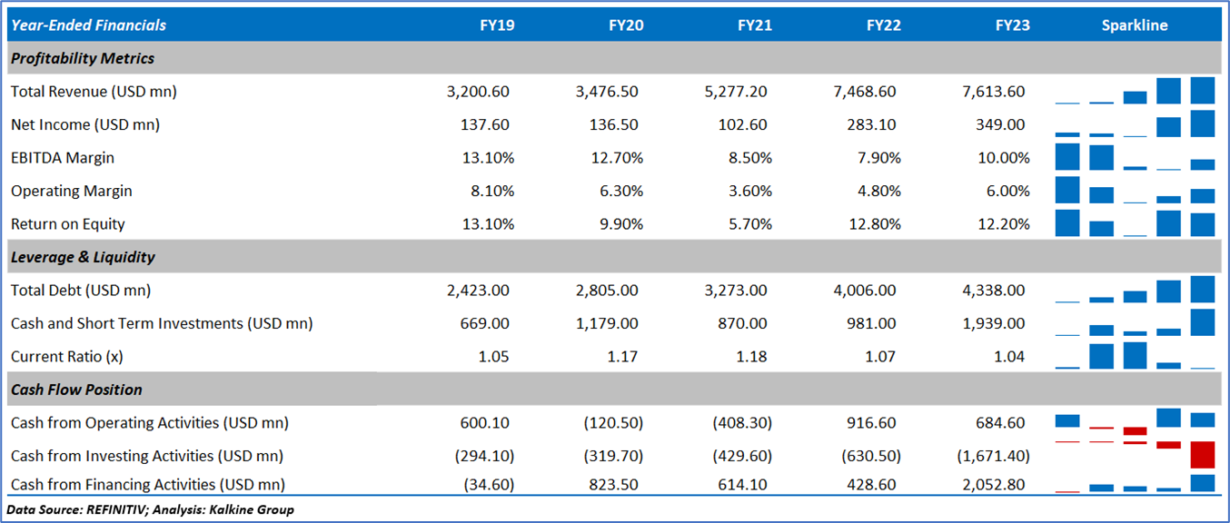
Task: Click the Net Income sparkline chart
Action: point(1135,123)
